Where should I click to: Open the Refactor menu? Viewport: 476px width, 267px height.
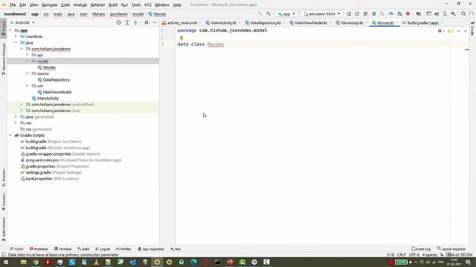point(97,5)
